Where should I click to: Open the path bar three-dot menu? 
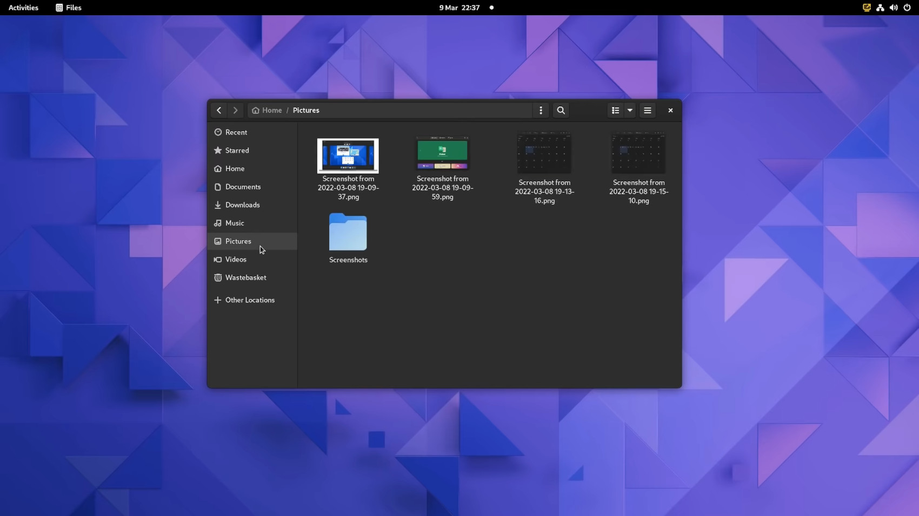click(541, 110)
